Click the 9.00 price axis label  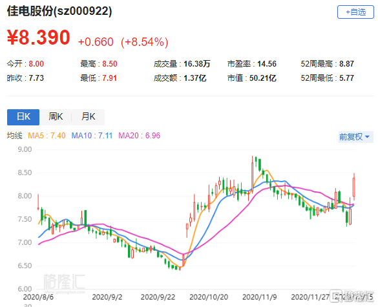(25, 149)
